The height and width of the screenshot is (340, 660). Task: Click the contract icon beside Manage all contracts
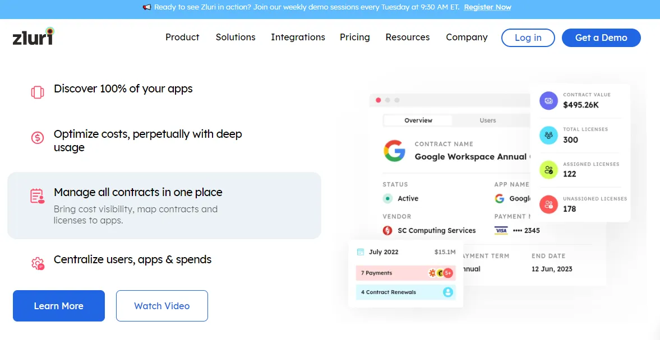tap(38, 196)
